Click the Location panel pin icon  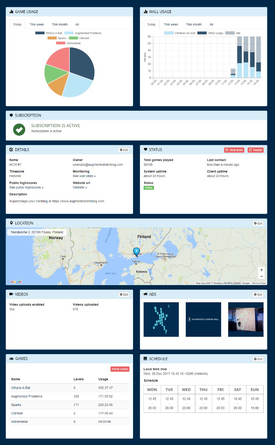click(11, 223)
